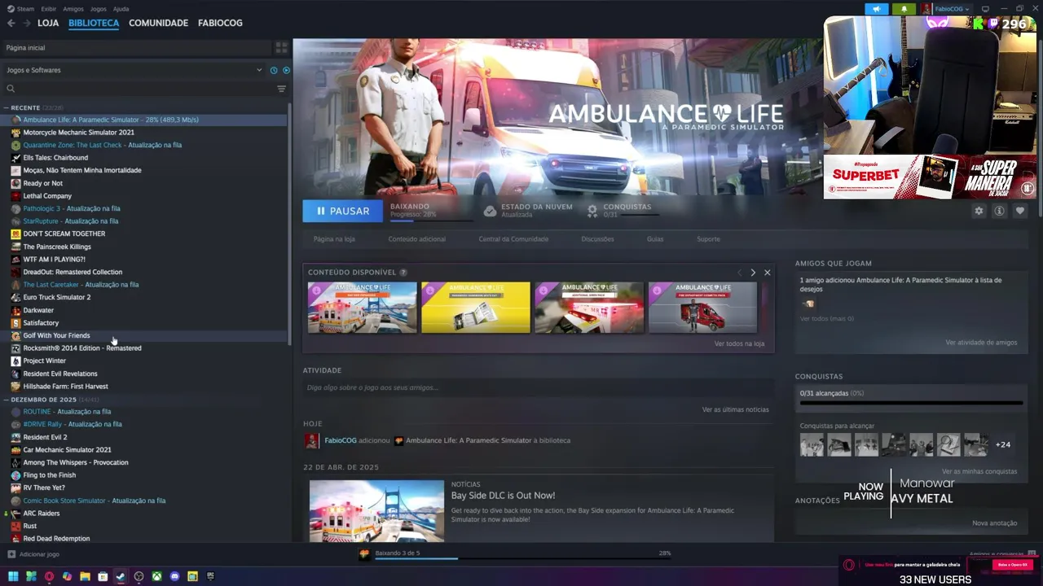
Task: Close the Conteúdo disponível panel
Action: pos(767,273)
